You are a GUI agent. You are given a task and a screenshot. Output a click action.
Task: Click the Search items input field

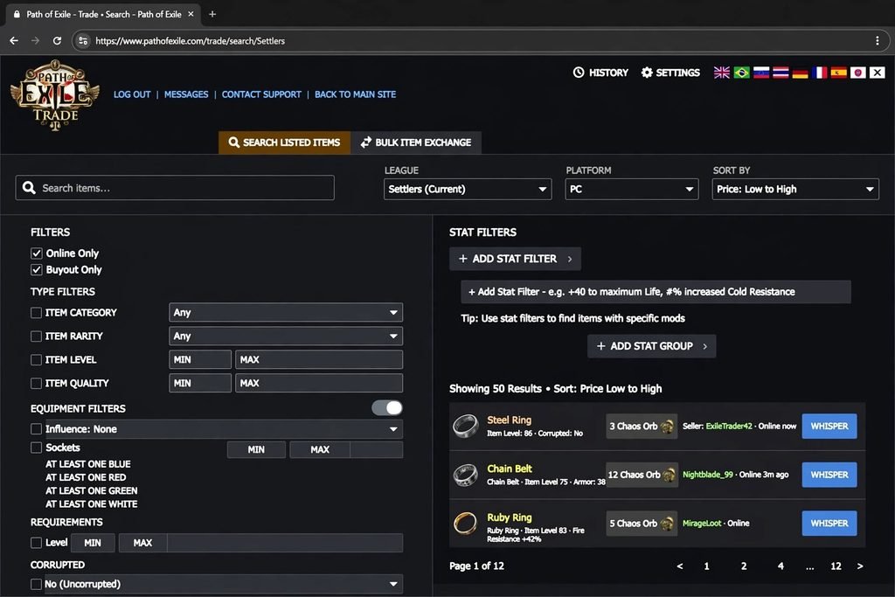click(175, 188)
